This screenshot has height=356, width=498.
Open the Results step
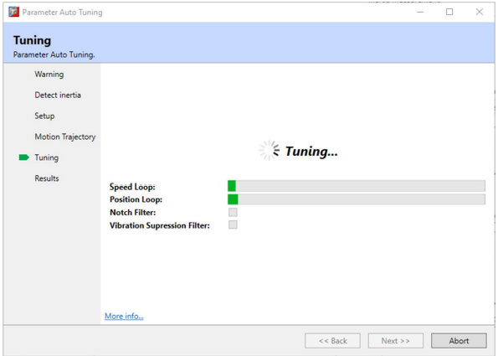click(47, 178)
